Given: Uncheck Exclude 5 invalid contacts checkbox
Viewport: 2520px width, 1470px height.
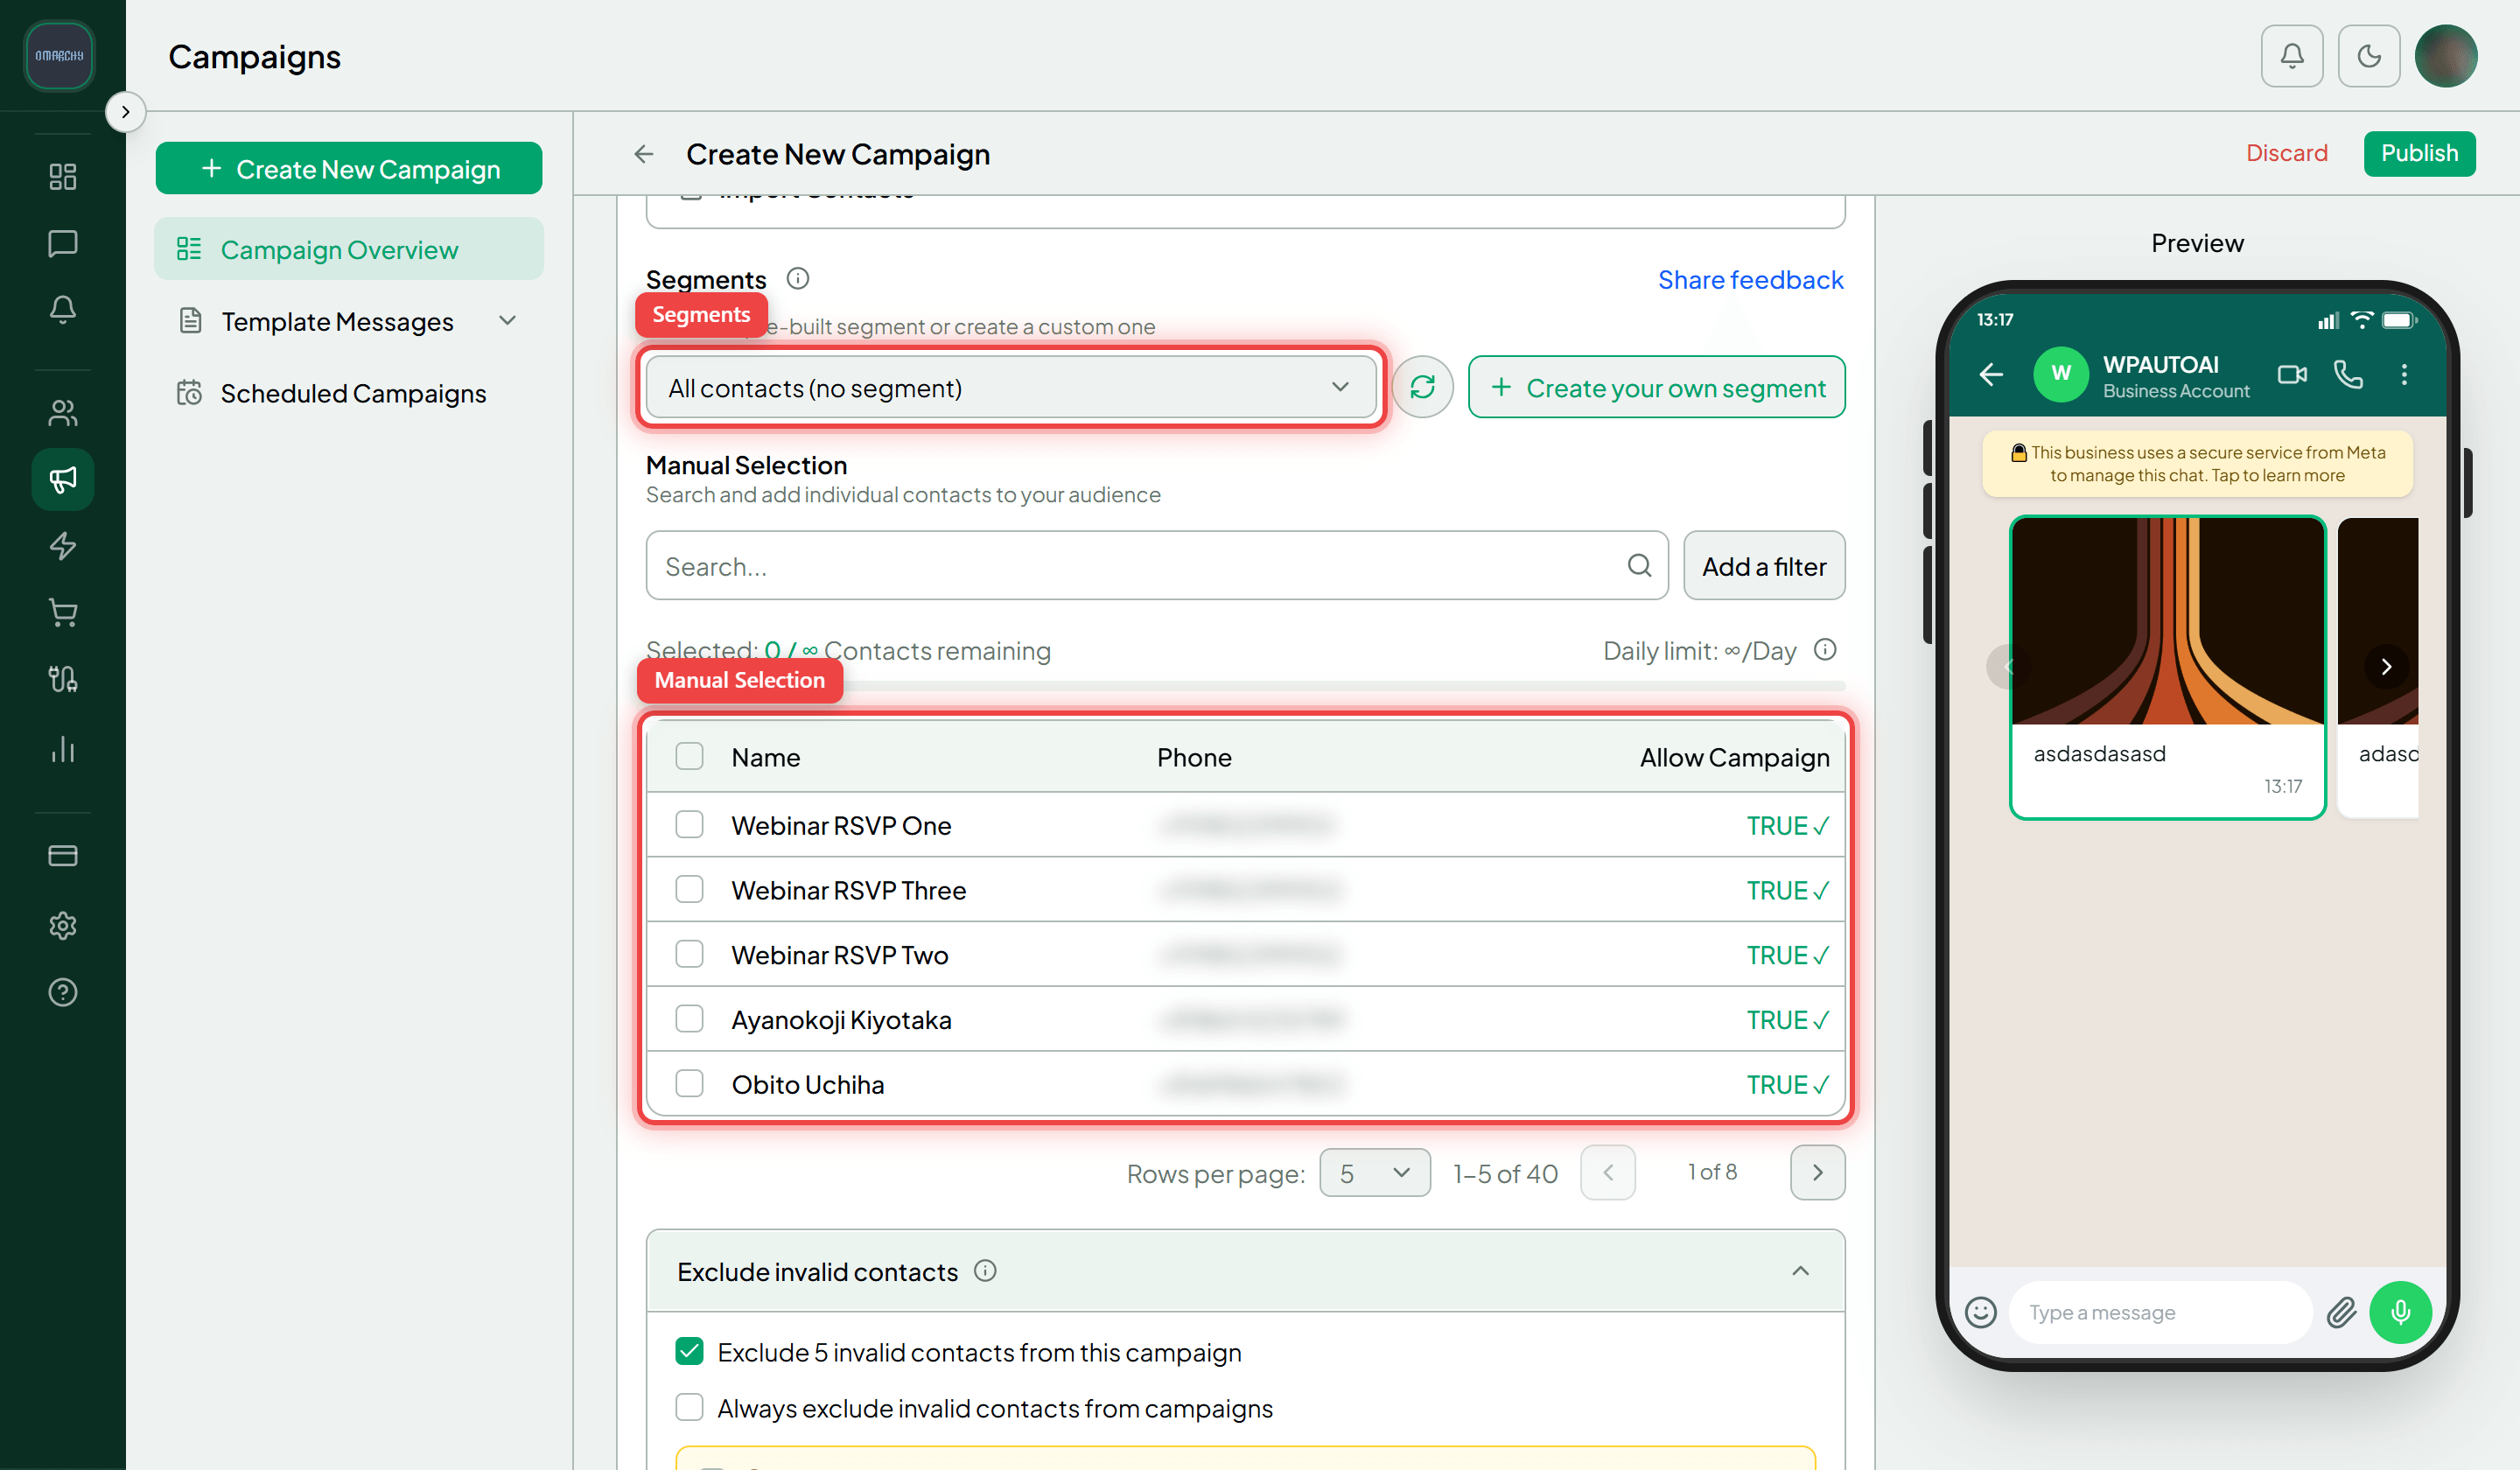Looking at the screenshot, I should [689, 1351].
